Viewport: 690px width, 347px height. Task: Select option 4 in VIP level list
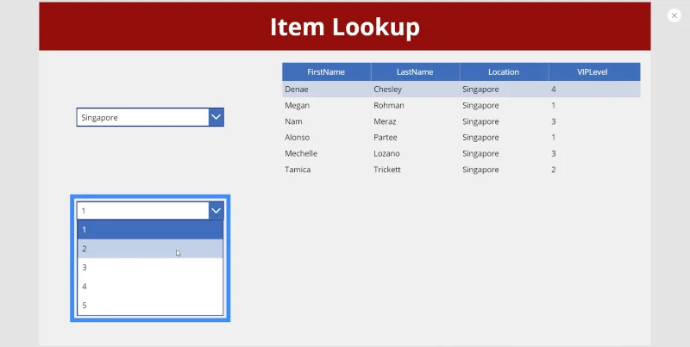(x=150, y=287)
